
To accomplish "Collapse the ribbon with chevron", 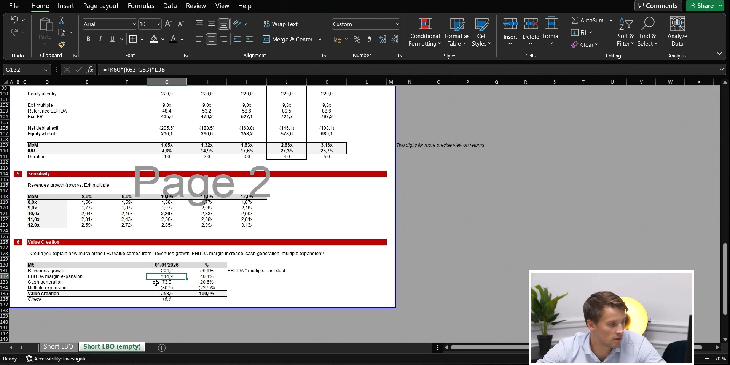I will click(719, 54).
